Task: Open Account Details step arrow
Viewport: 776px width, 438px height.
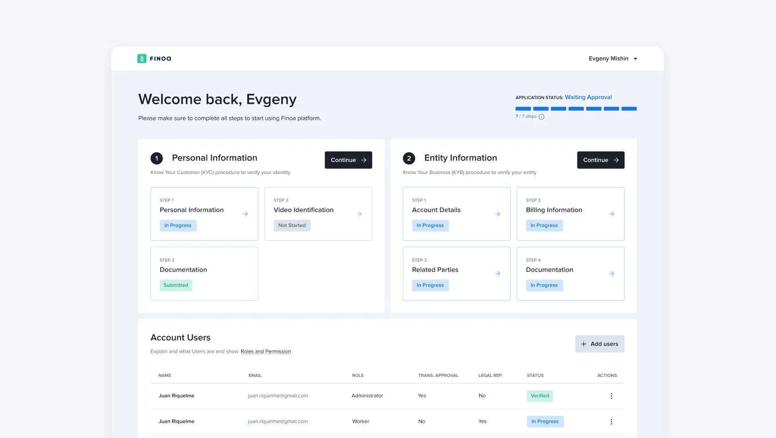Action: (498, 214)
